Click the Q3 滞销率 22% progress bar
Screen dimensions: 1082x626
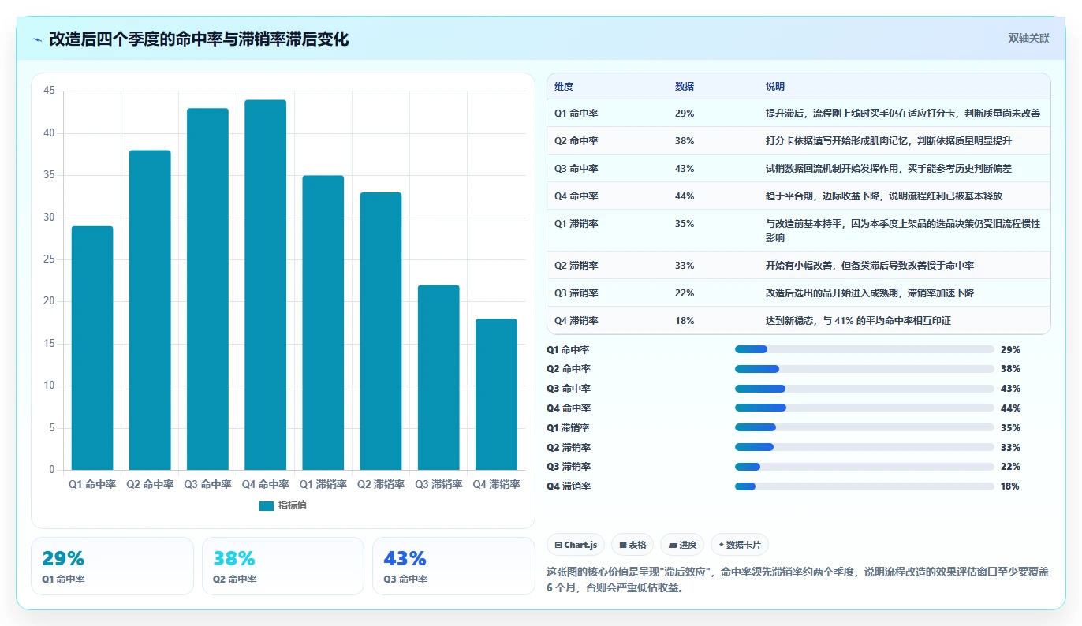click(x=864, y=467)
